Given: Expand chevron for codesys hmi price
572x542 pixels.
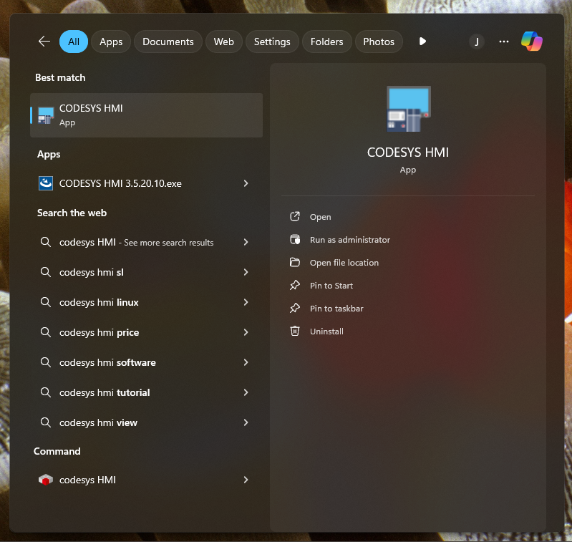Looking at the screenshot, I should [x=246, y=332].
